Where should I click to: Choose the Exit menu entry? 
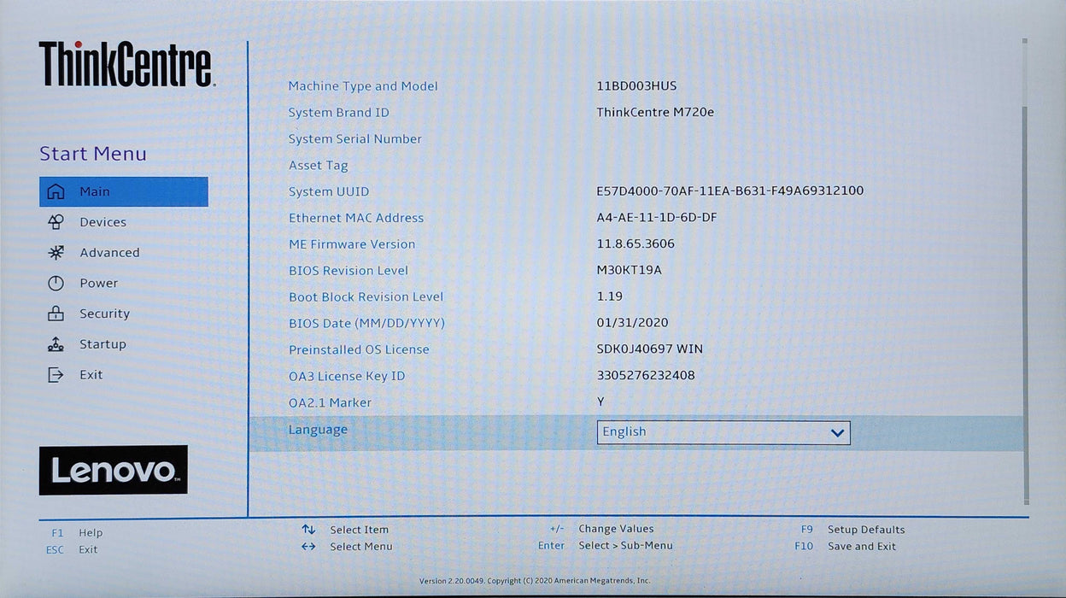click(x=91, y=375)
